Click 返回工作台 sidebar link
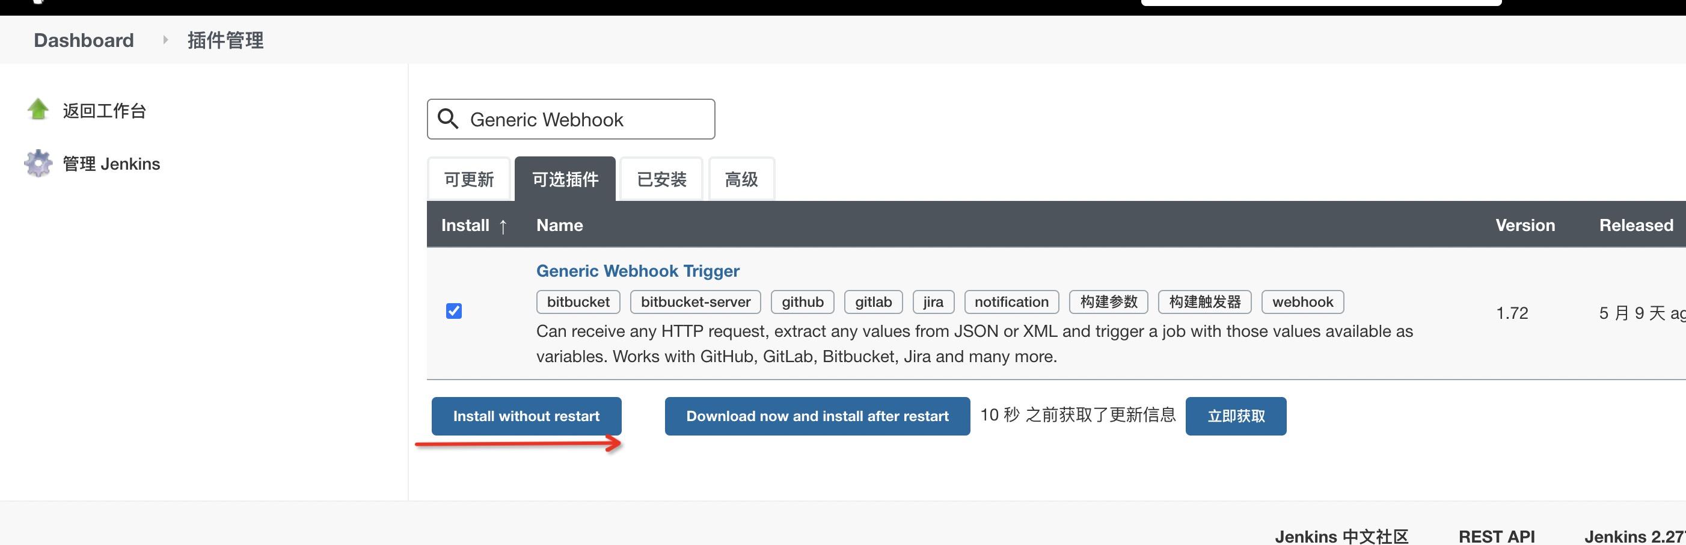This screenshot has height=545, width=1686. [104, 110]
